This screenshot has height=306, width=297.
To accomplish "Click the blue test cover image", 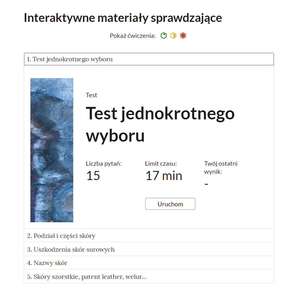I will 52,150.
